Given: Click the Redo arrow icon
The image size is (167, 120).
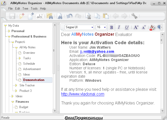Looking at the screenshot, I should [78, 16].
